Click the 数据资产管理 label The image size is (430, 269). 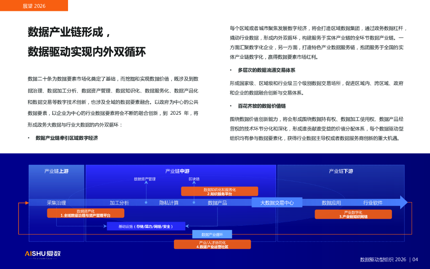click(144, 179)
